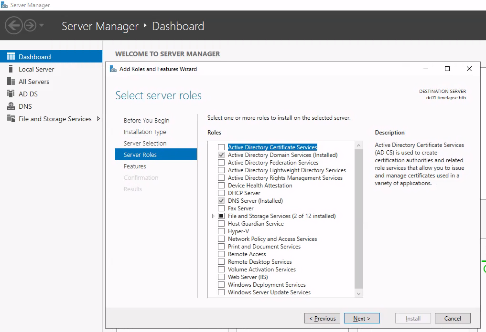Check Active Directory Federation Services role

point(221,163)
